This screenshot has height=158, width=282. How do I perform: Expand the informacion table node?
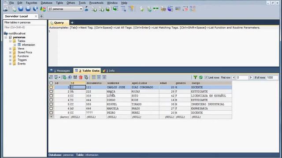coord(15,45)
